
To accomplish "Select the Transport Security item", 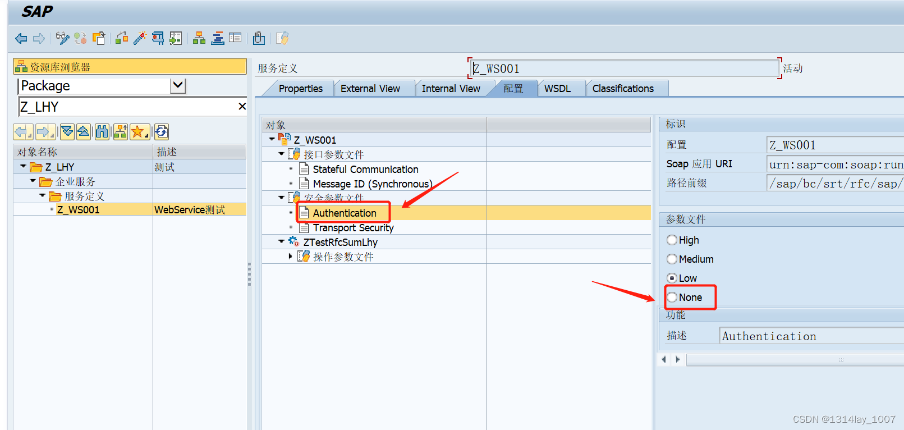I will pos(354,228).
